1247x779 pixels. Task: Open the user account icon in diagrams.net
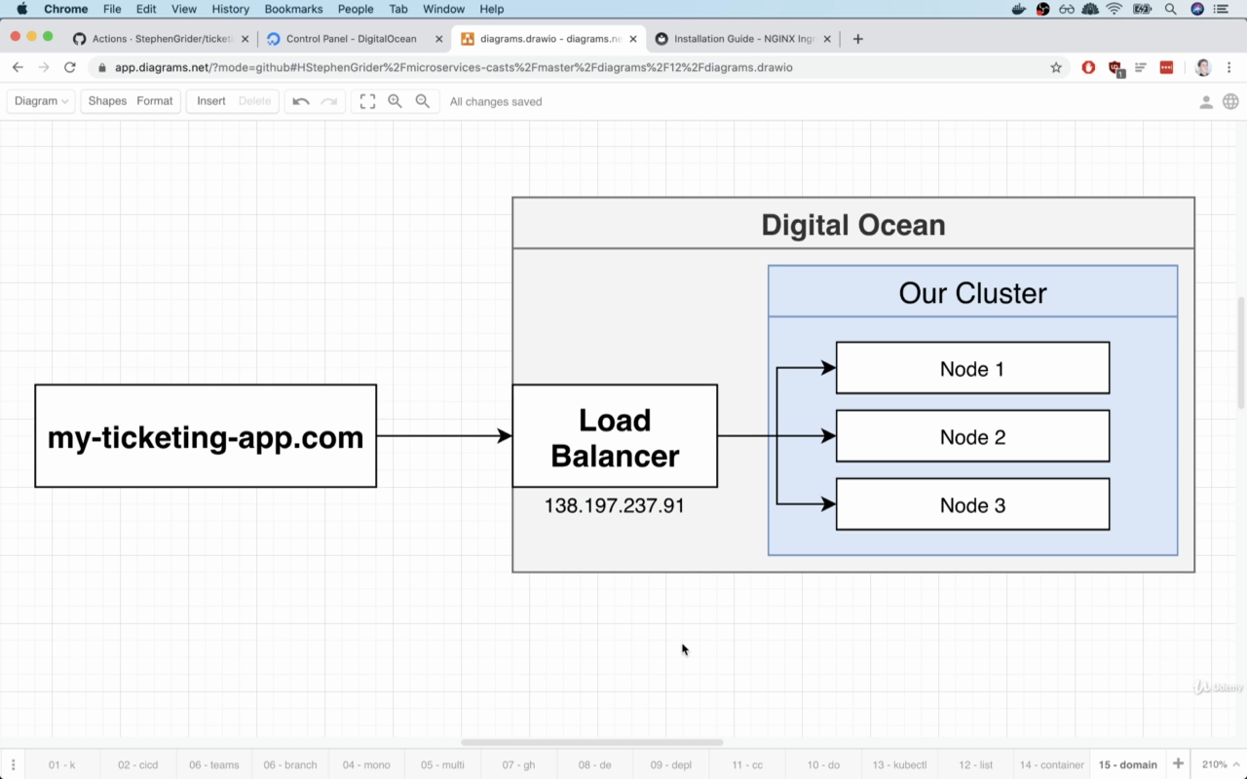(x=1206, y=101)
